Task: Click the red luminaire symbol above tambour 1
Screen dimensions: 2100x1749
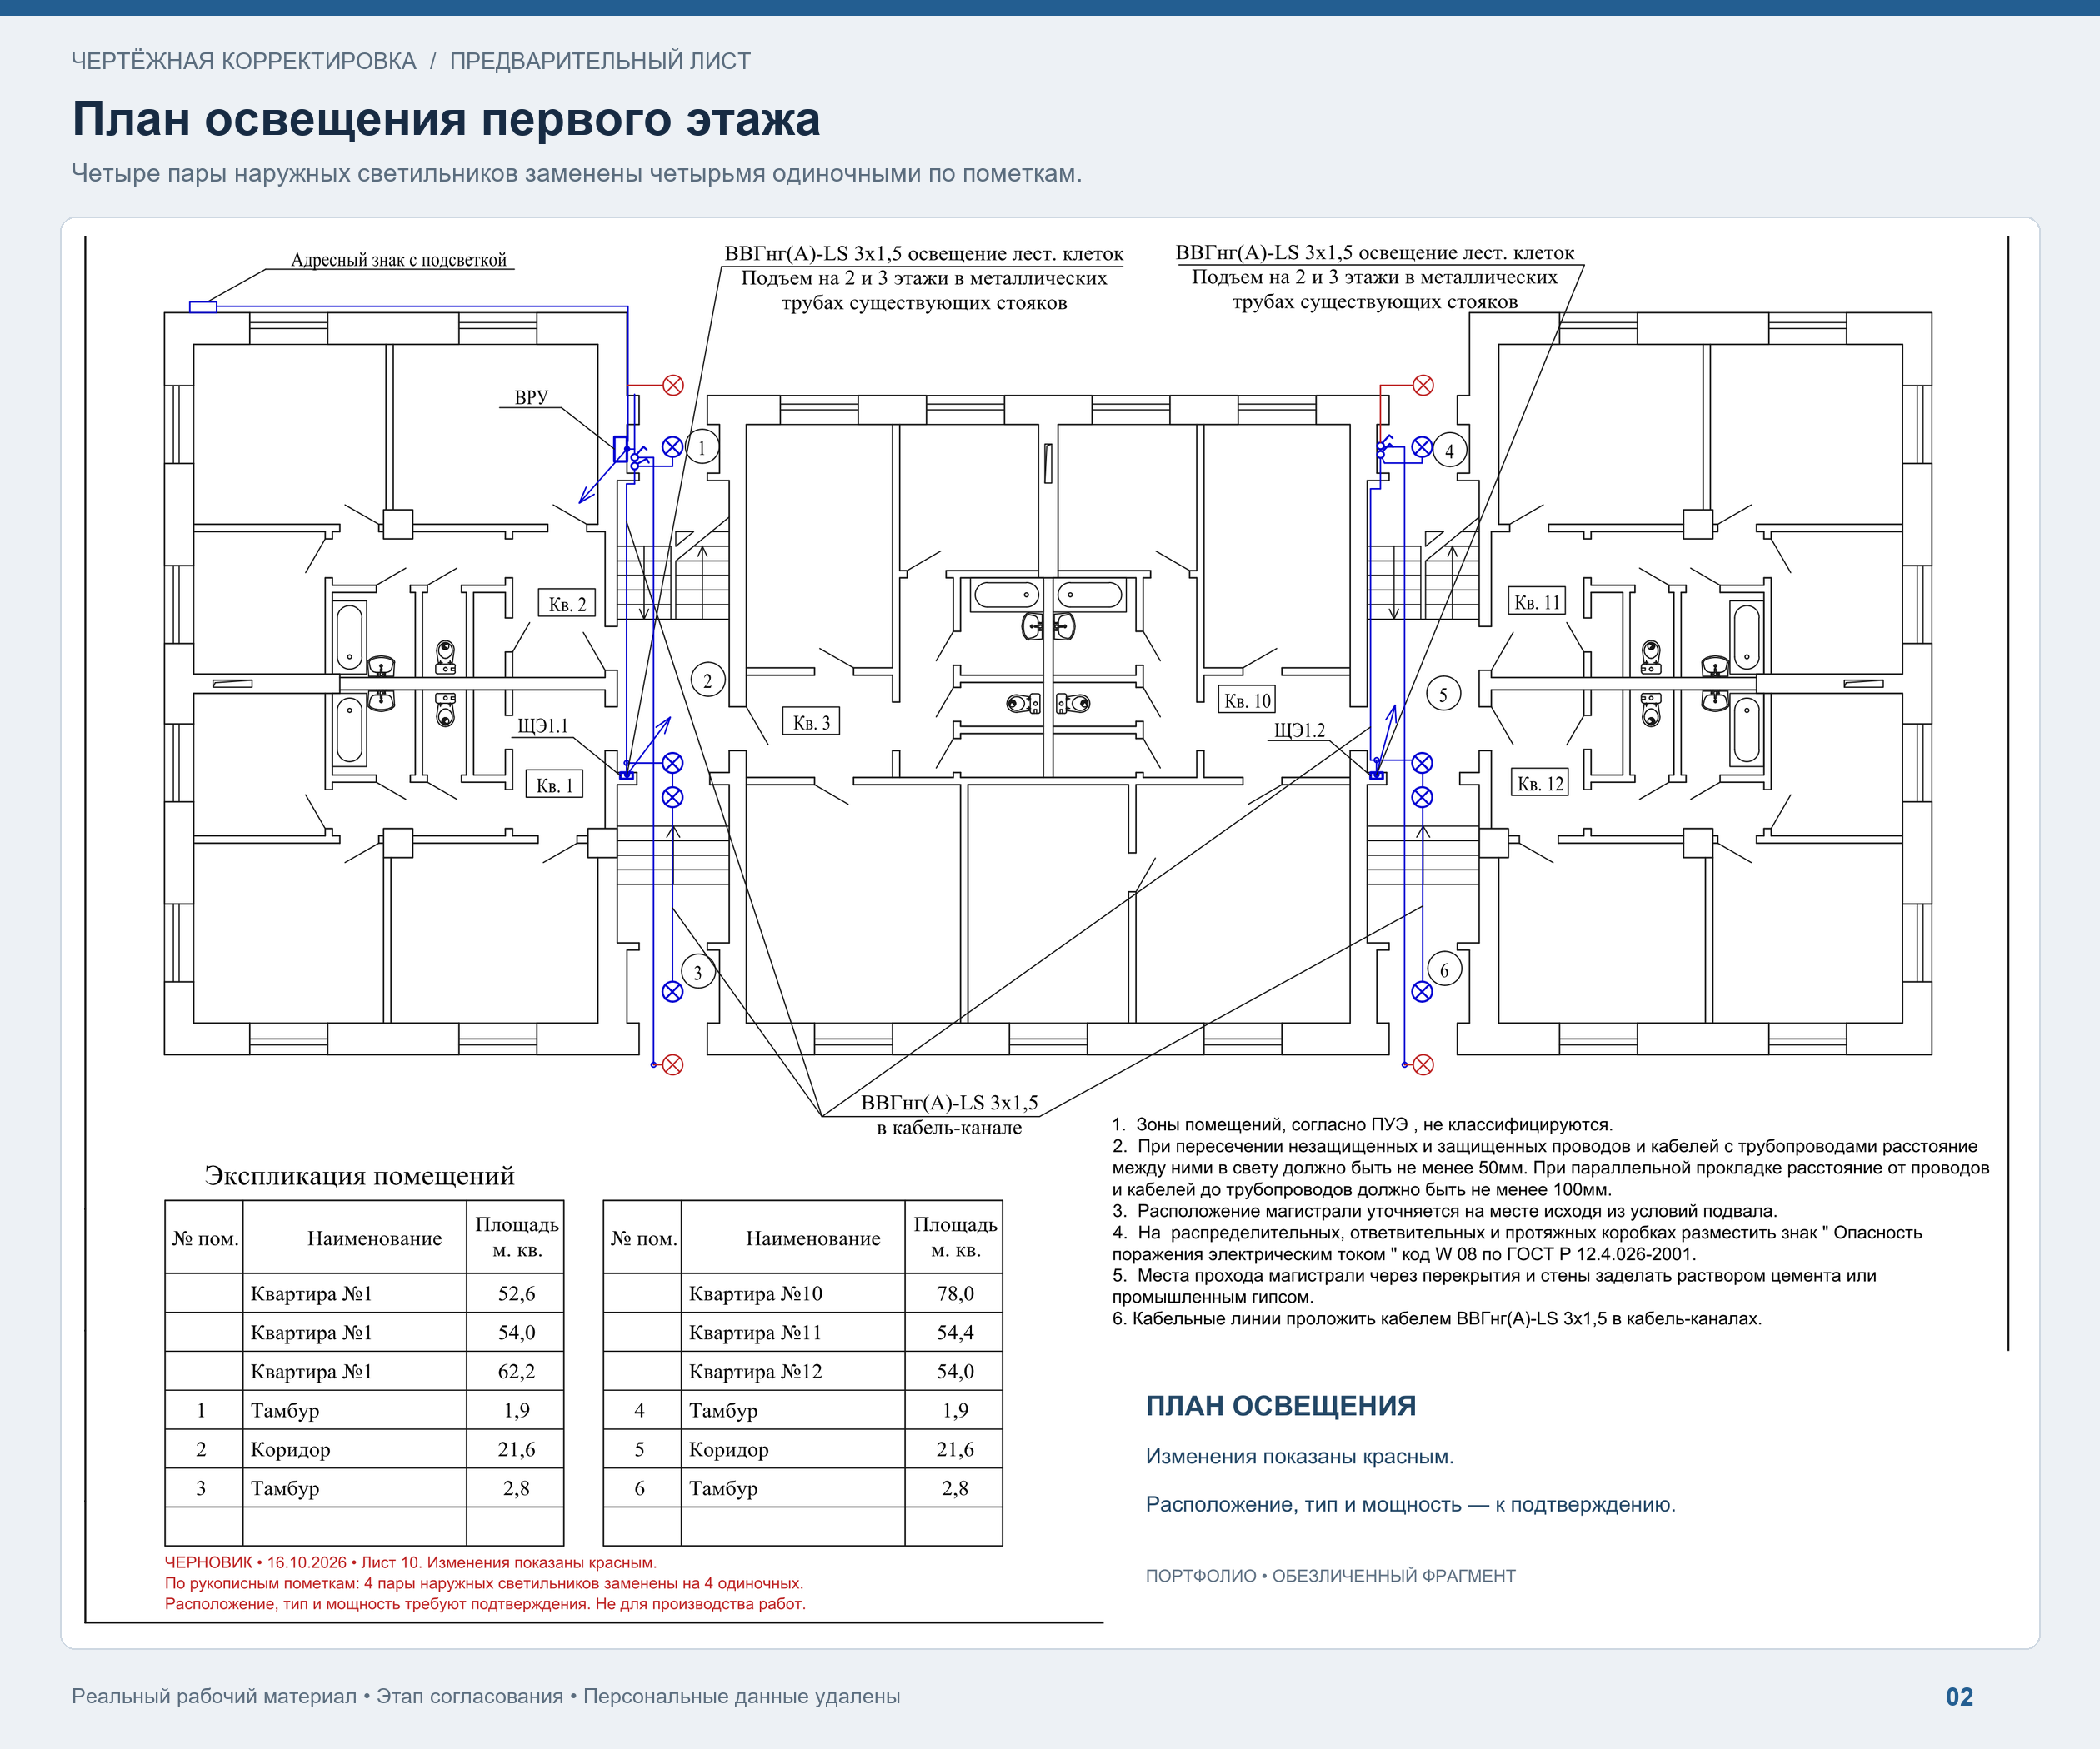Action: [x=673, y=385]
